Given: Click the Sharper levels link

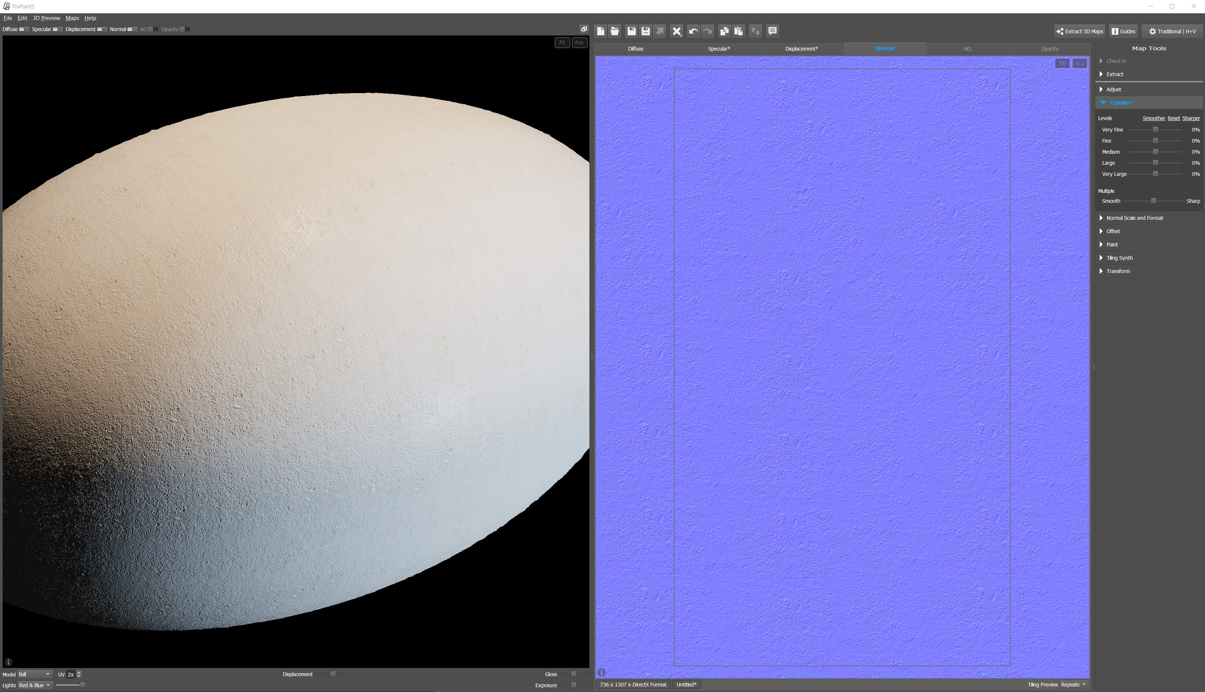Looking at the screenshot, I should (x=1191, y=118).
